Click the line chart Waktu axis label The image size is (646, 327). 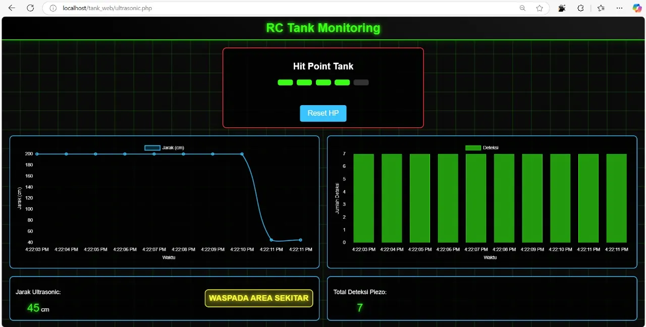click(169, 257)
